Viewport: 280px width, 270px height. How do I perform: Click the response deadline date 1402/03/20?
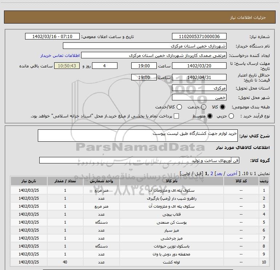coord(199,66)
